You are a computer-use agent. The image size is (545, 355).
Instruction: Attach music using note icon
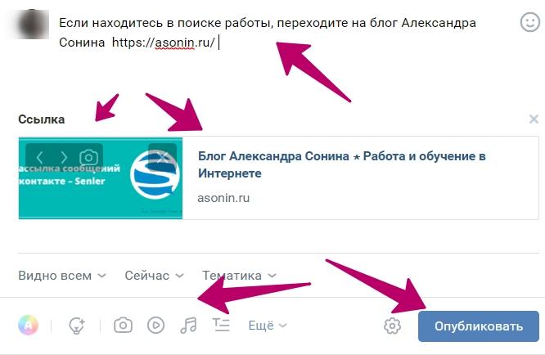pyautogui.click(x=188, y=325)
